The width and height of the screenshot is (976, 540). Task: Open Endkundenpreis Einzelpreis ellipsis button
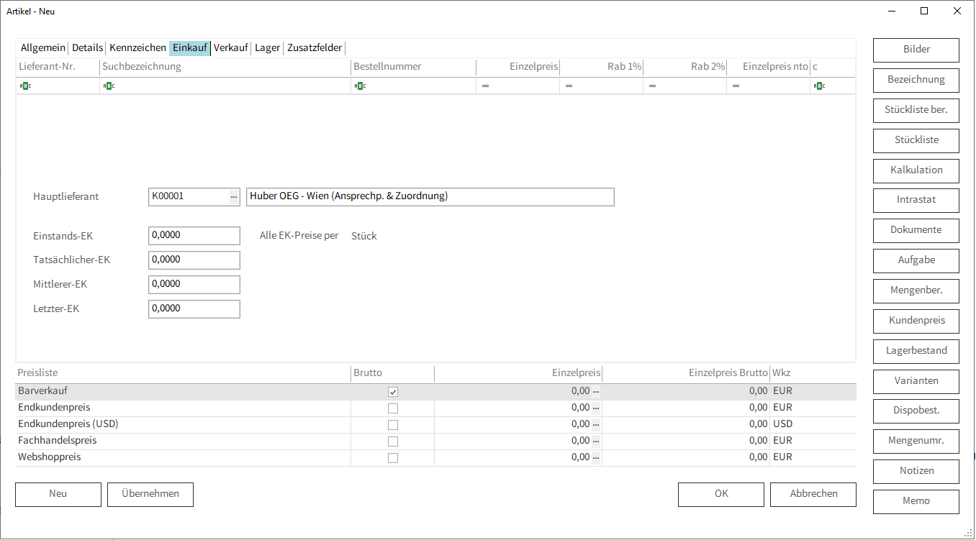pyautogui.click(x=596, y=408)
